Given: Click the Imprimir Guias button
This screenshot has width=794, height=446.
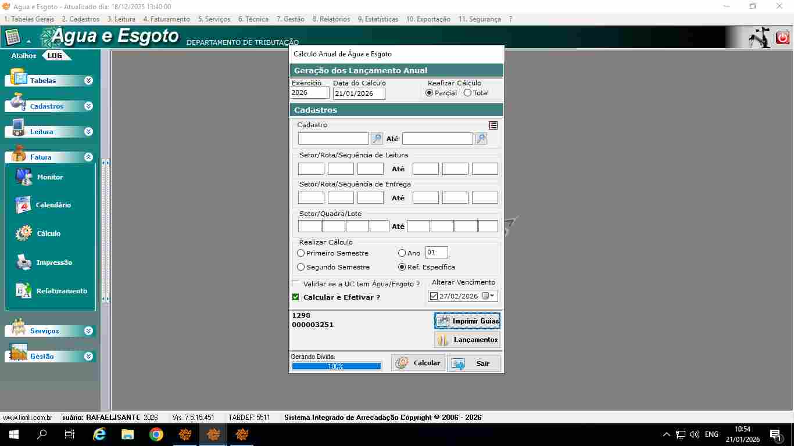Looking at the screenshot, I should point(467,321).
